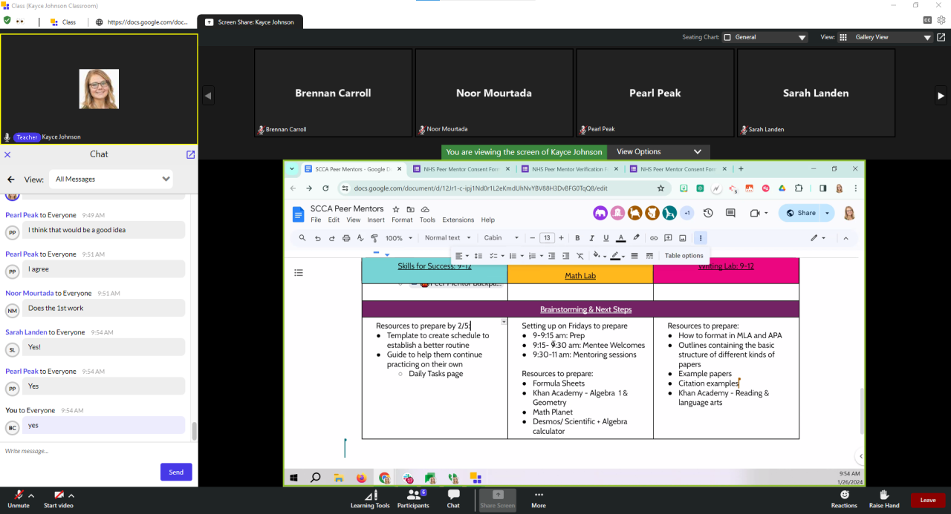Switch to the docs.google.com tab
Viewport: 951px width, 514px height.
(141, 22)
